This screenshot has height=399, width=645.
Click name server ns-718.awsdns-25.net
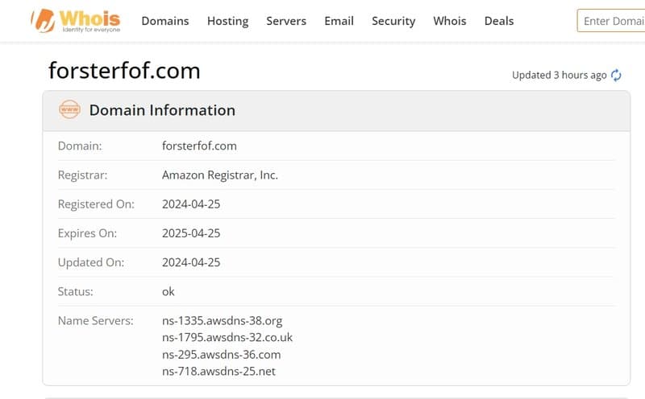pyautogui.click(x=218, y=371)
